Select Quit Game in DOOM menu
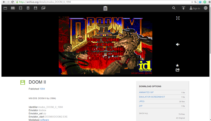 [x=104, y=58]
